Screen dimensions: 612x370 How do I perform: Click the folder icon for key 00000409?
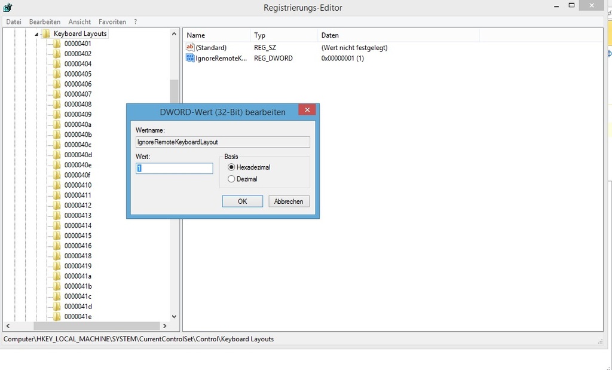point(57,114)
